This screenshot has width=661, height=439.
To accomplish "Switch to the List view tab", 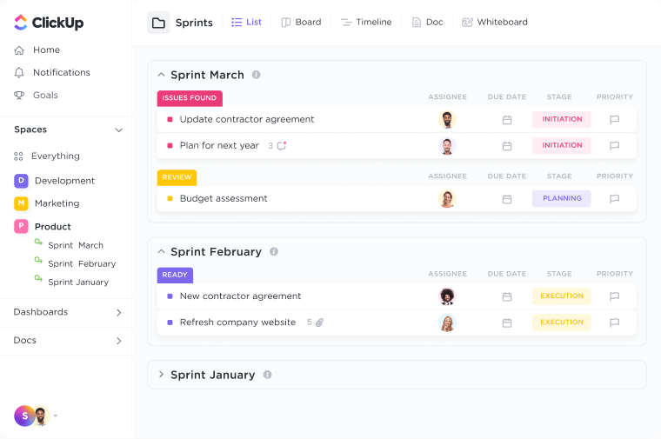I will point(247,23).
